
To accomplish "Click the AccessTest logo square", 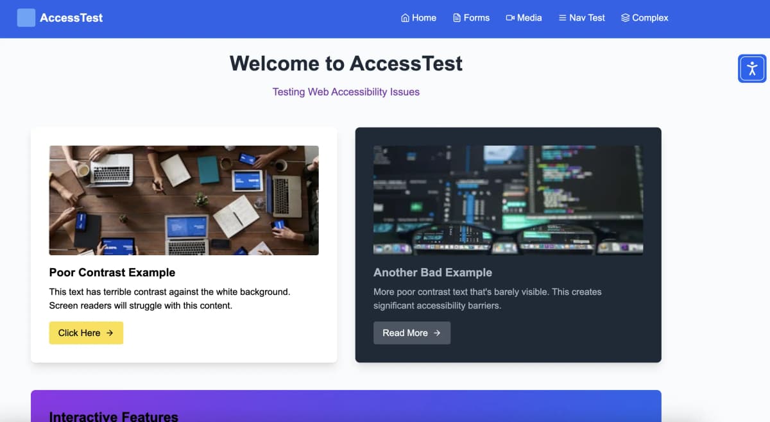I will point(26,17).
